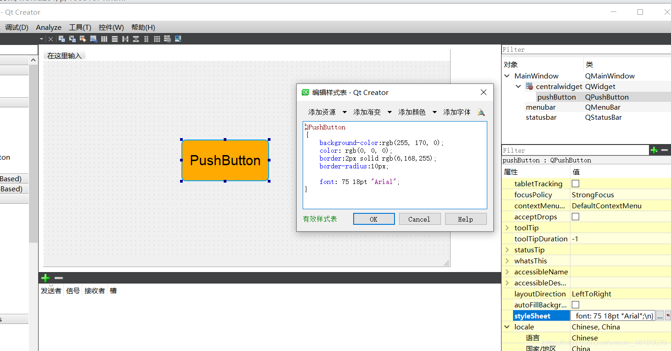Close the current document with toolbar X
Screen dimensions: 671x351
(51, 39)
